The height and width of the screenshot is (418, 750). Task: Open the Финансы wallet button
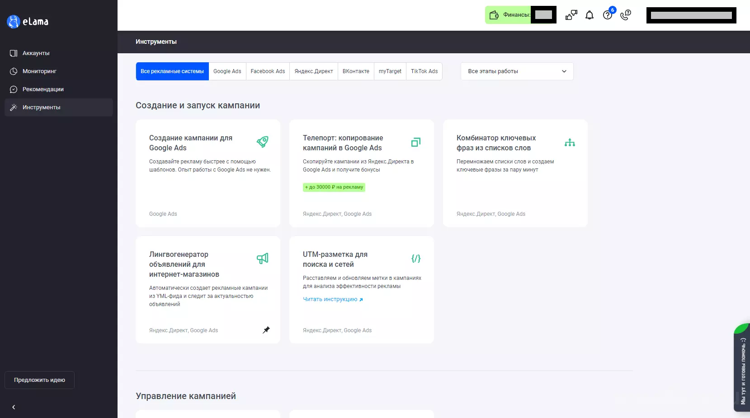coord(521,15)
